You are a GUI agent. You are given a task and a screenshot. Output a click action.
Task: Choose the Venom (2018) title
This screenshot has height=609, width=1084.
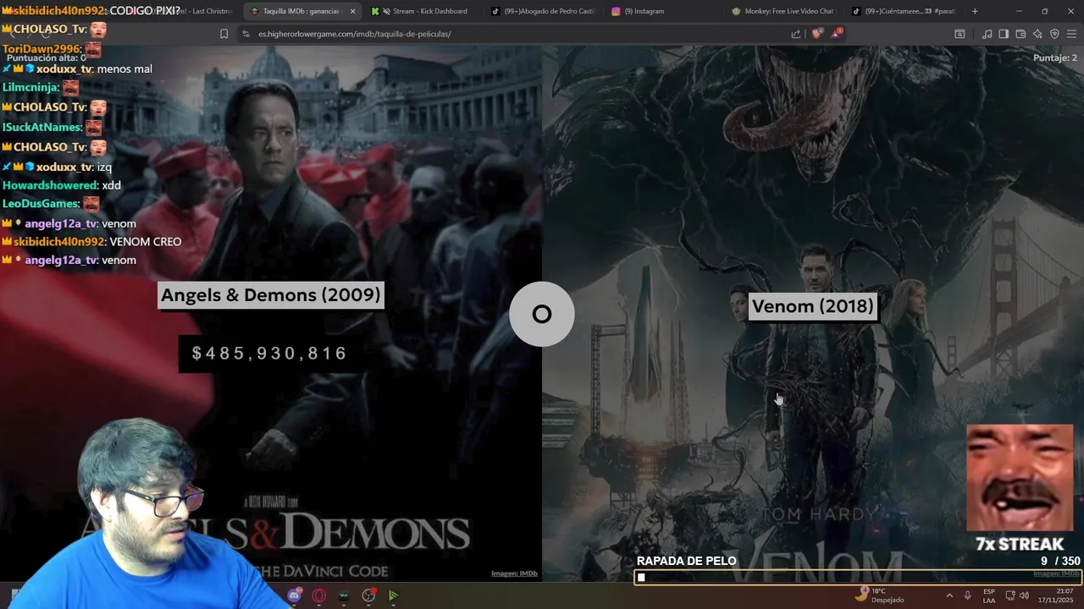(812, 306)
